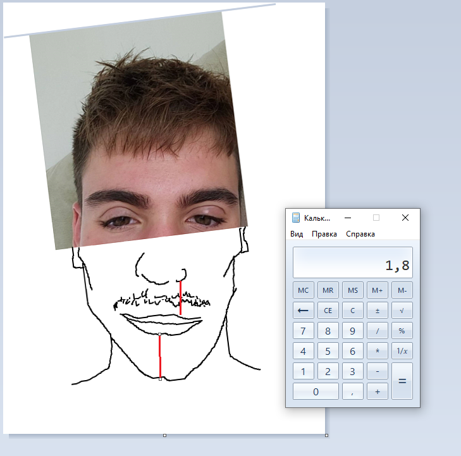Click the C clear button

[352, 311]
